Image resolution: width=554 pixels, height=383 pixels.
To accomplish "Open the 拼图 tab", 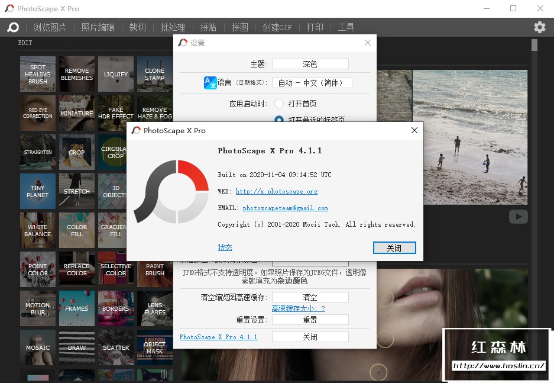I will 239,27.
